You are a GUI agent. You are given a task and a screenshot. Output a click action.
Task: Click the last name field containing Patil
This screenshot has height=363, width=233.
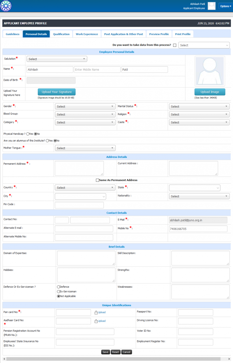144,70
